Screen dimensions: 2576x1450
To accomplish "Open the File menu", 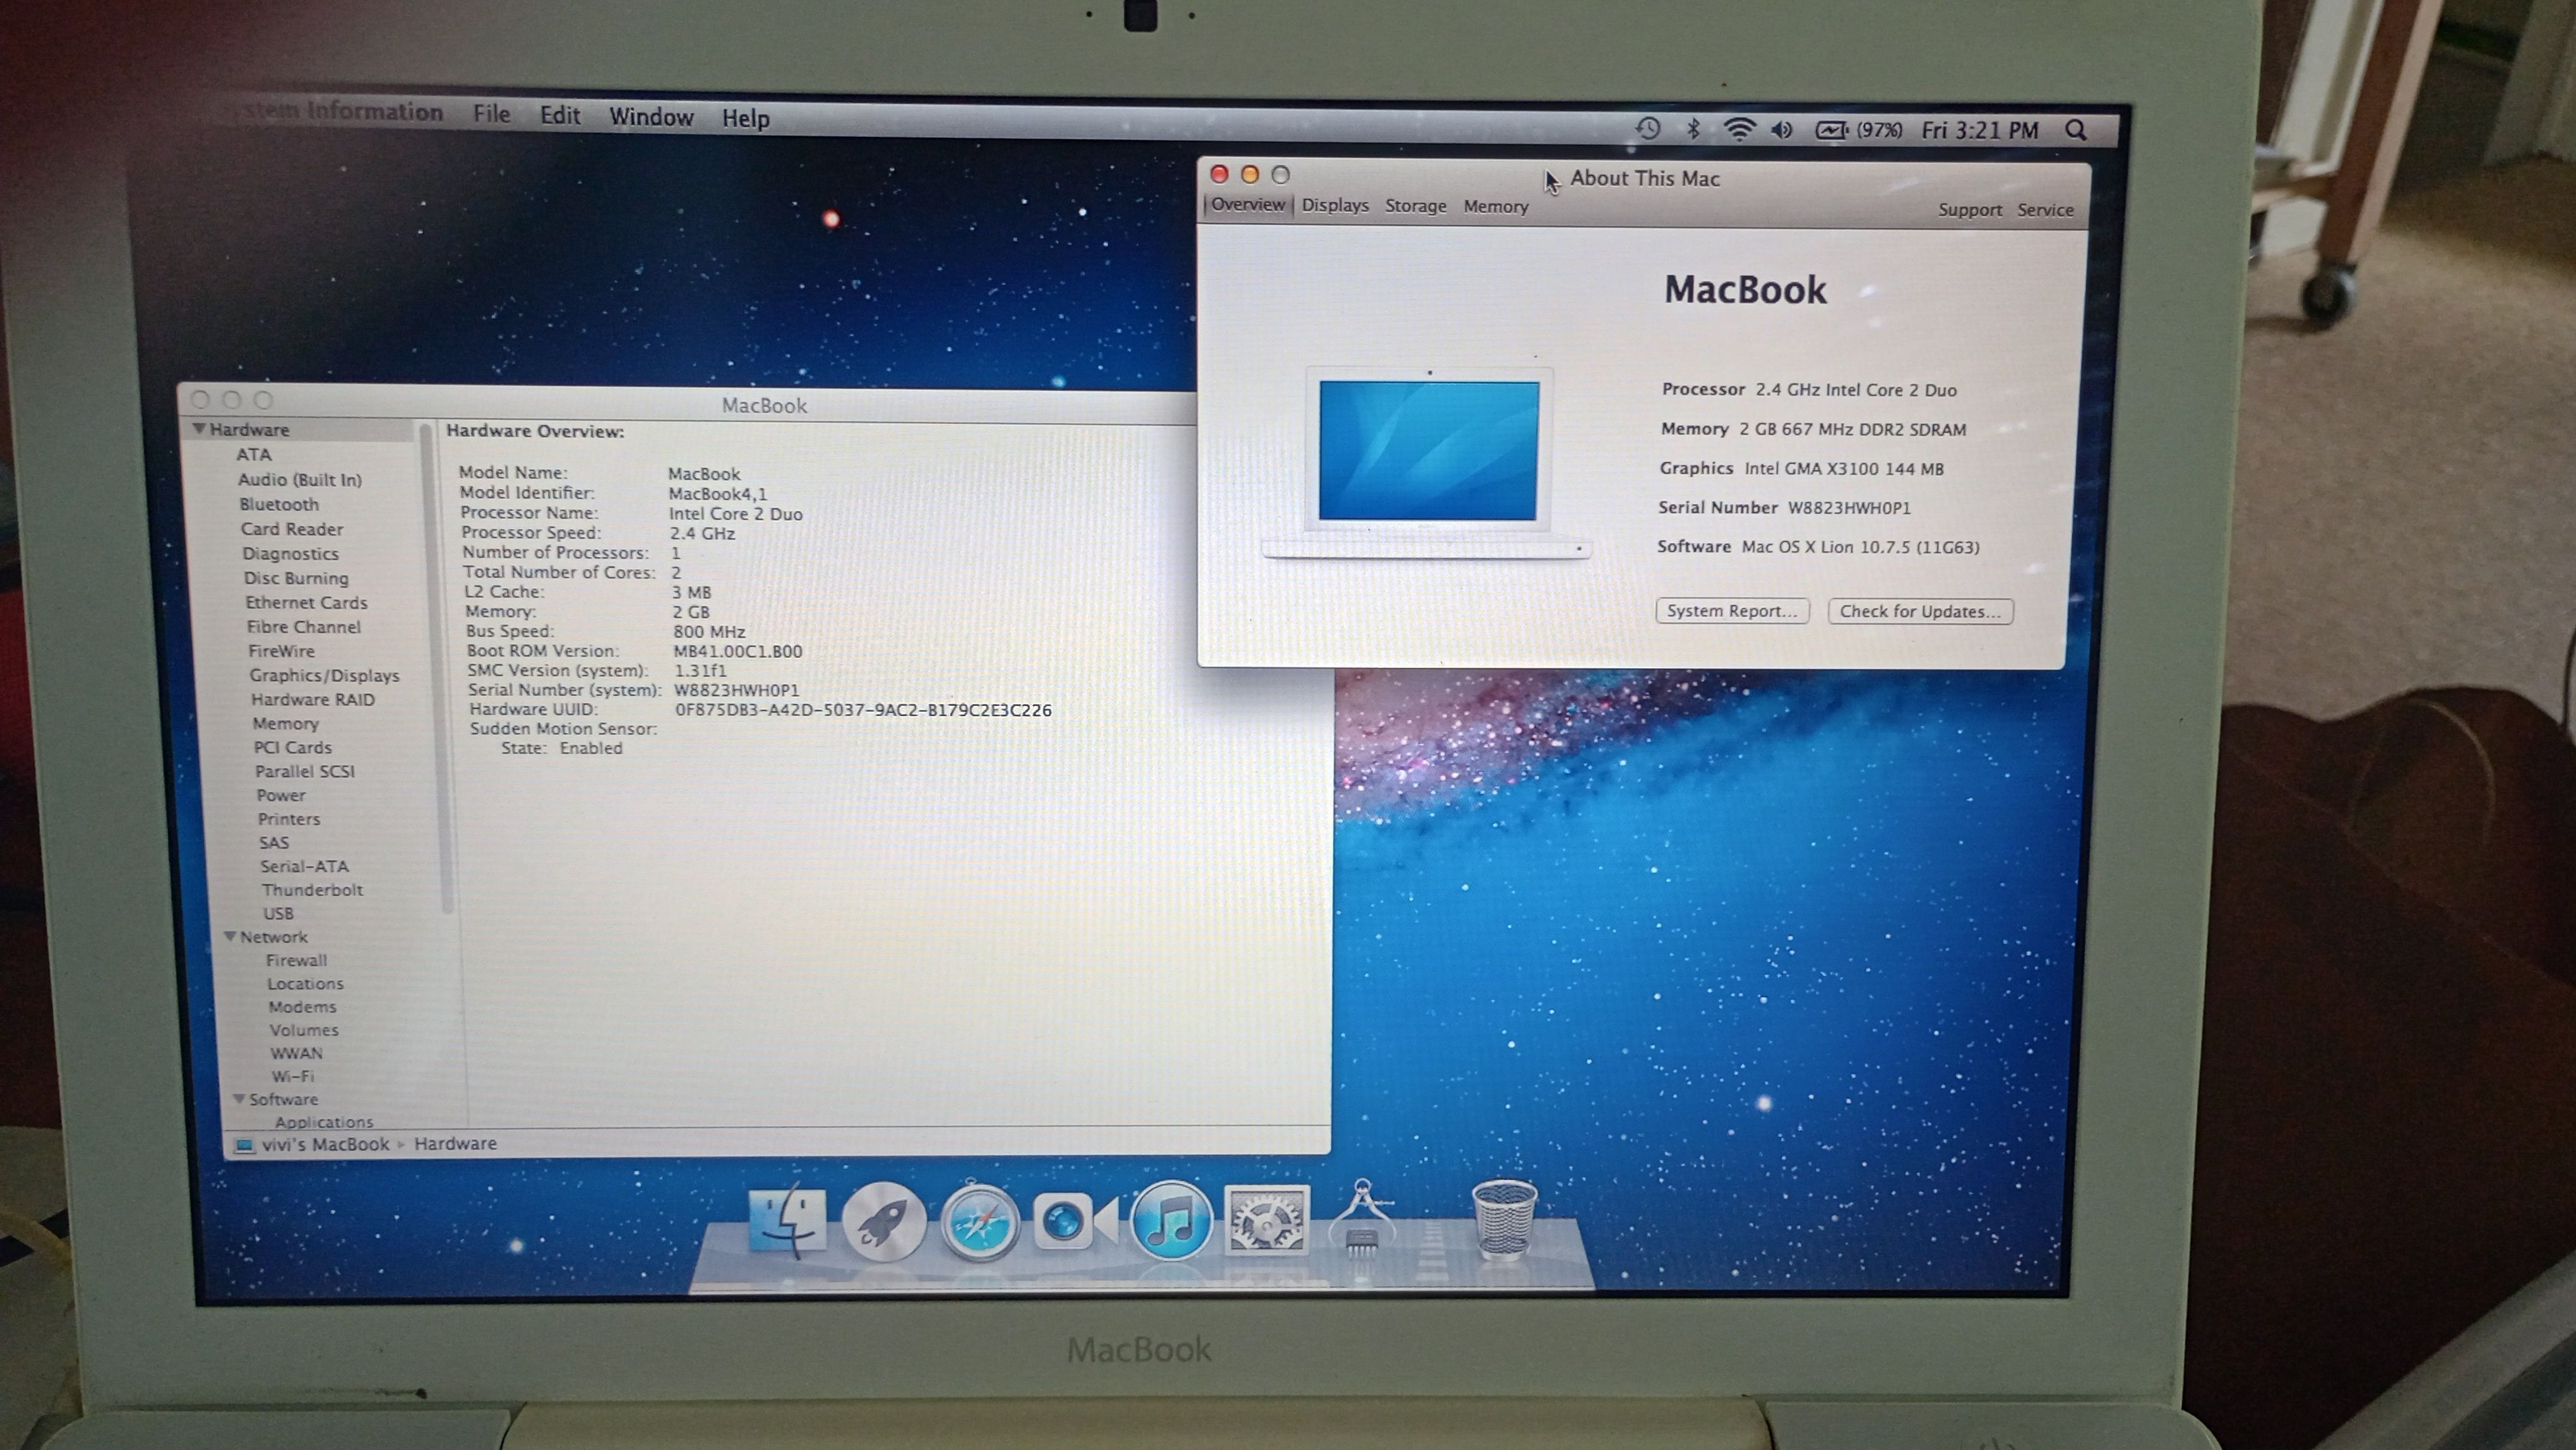I will [x=491, y=114].
